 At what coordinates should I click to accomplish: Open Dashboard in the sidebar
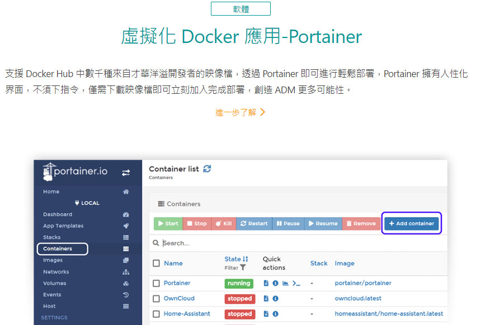pyautogui.click(x=58, y=214)
